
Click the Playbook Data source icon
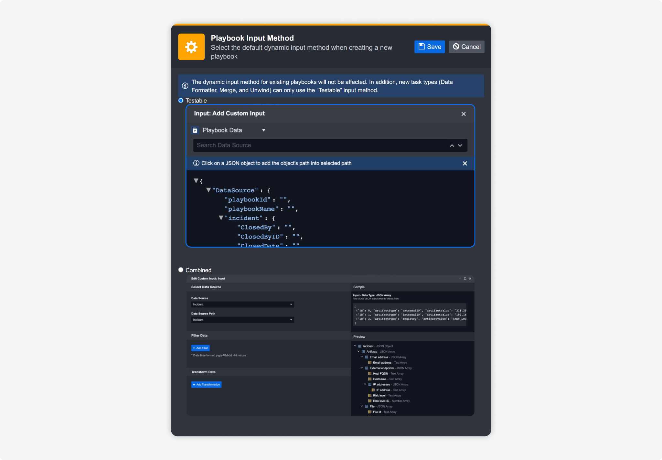195,130
